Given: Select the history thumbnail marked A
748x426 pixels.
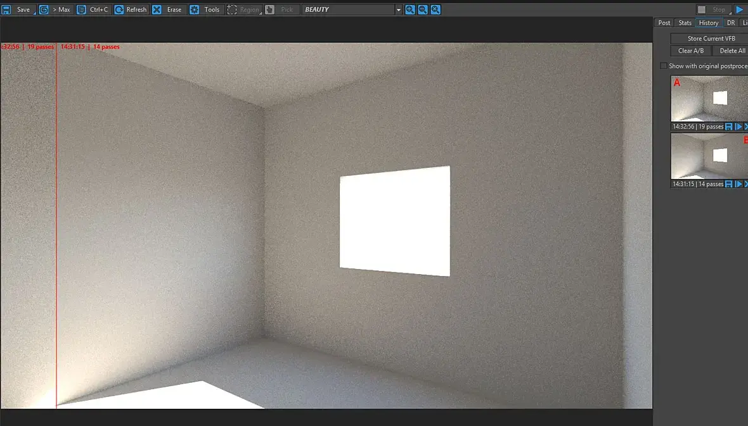Looking at the screenshot, I should 709,98.
